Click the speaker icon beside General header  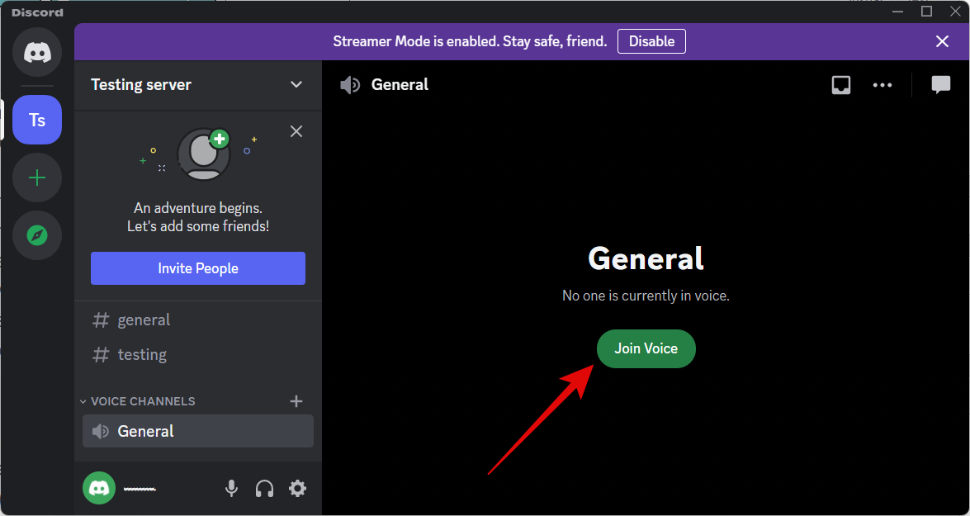click(350, 85)
